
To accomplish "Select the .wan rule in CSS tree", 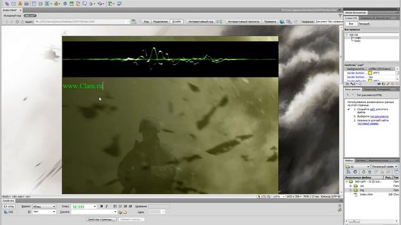I will pyautogui.click(x=358, y=37).
